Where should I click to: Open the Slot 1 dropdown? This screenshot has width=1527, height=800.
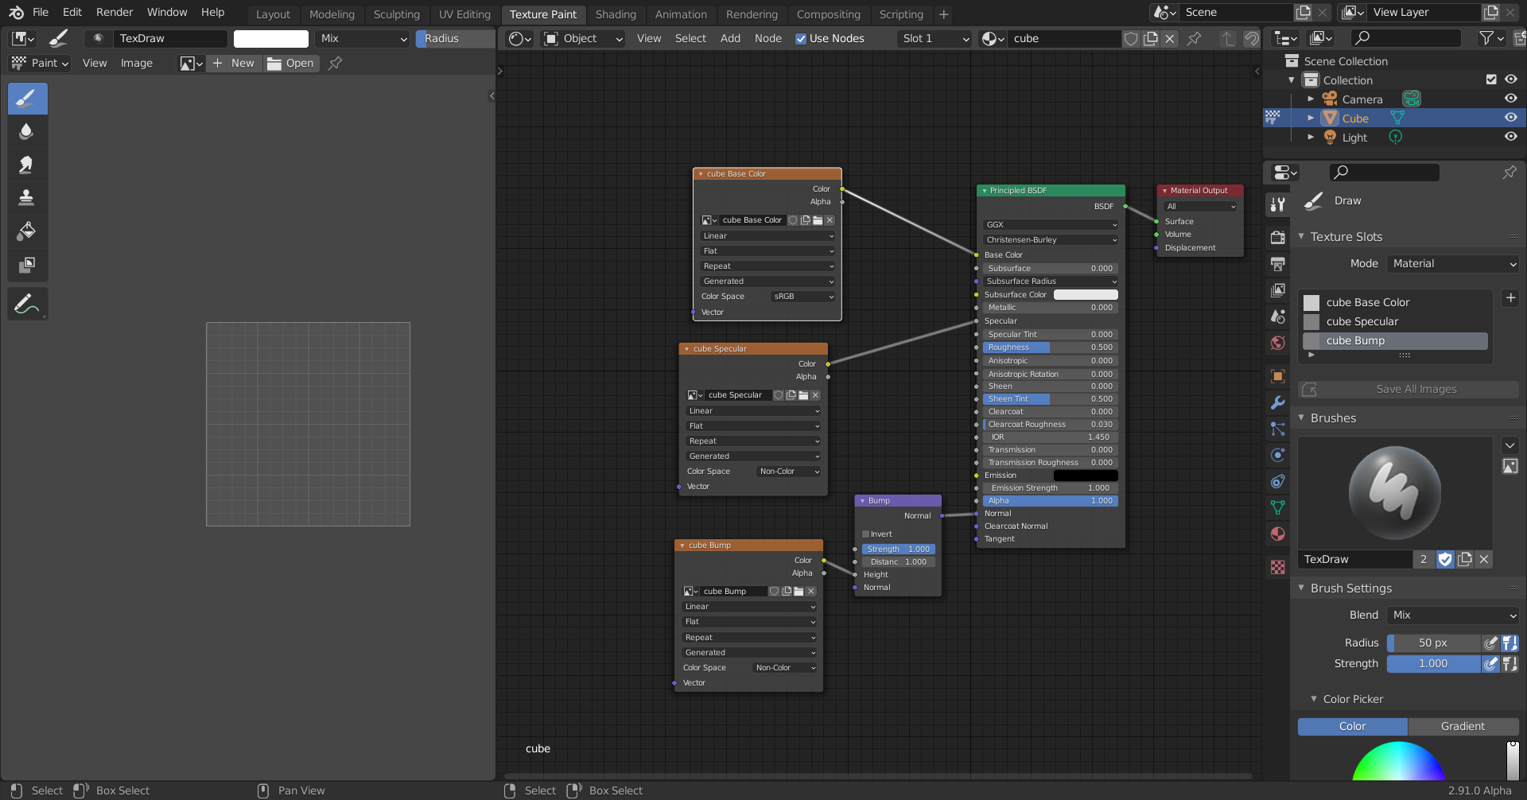[934, 38]
